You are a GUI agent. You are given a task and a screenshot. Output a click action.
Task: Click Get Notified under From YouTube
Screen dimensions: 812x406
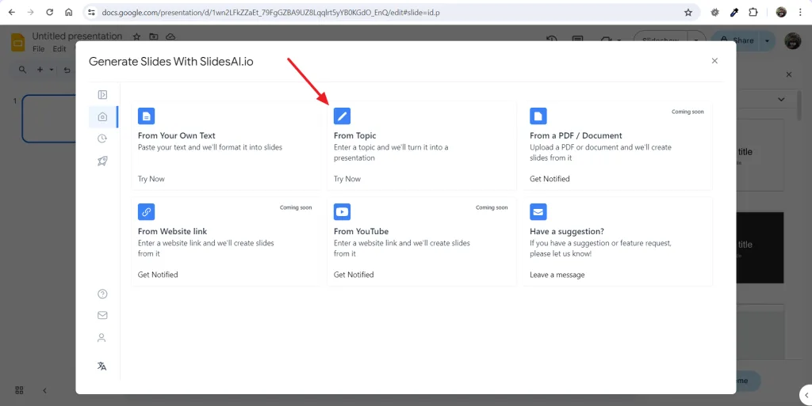(x=354, y=275)
